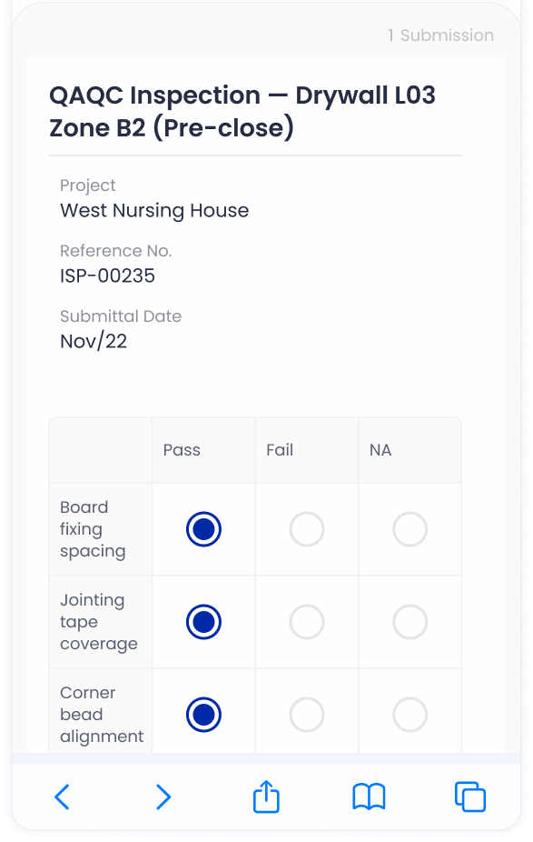Go forward using the forward arrow

pos(163,797)
